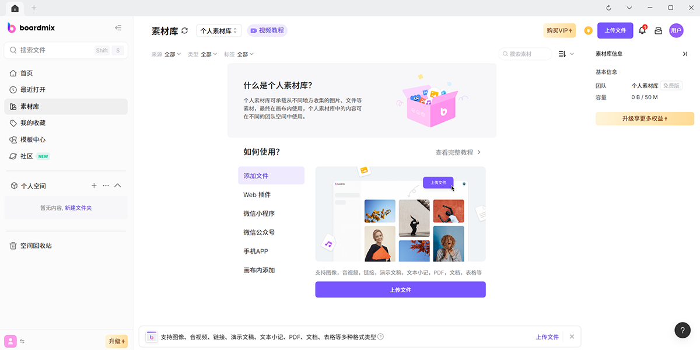Add new item in 个人空间
700x350 pixels.
tap(94, 185)
